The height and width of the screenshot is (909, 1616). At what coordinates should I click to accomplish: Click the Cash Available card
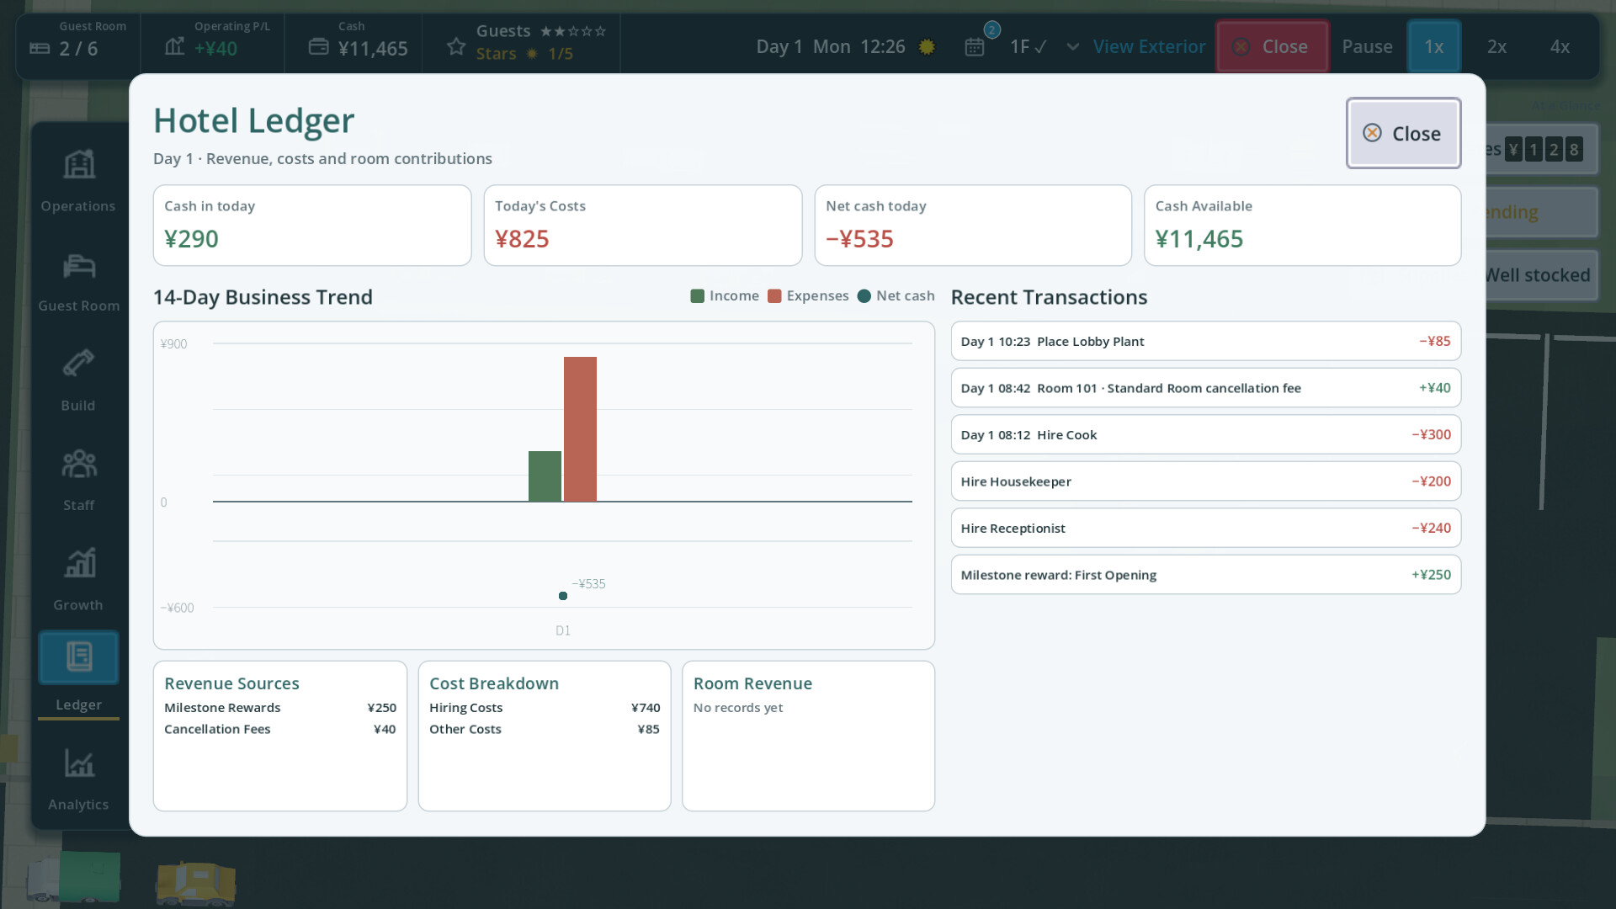tap(1303, 226)
